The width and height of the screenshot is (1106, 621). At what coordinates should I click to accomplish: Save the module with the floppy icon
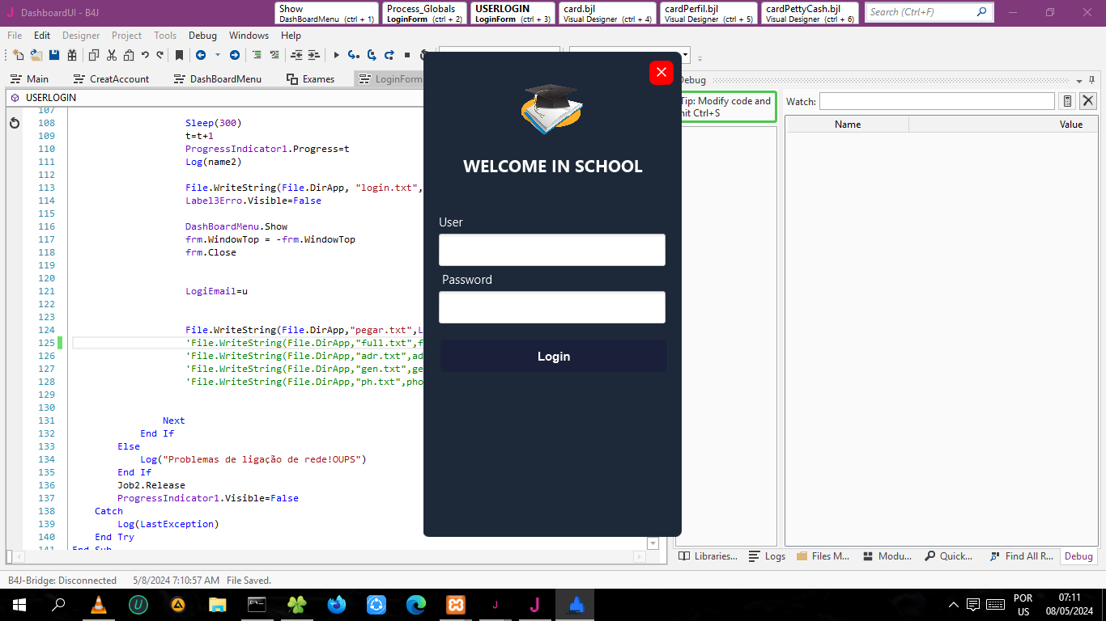pyautogui.click(x=54, y=55)
